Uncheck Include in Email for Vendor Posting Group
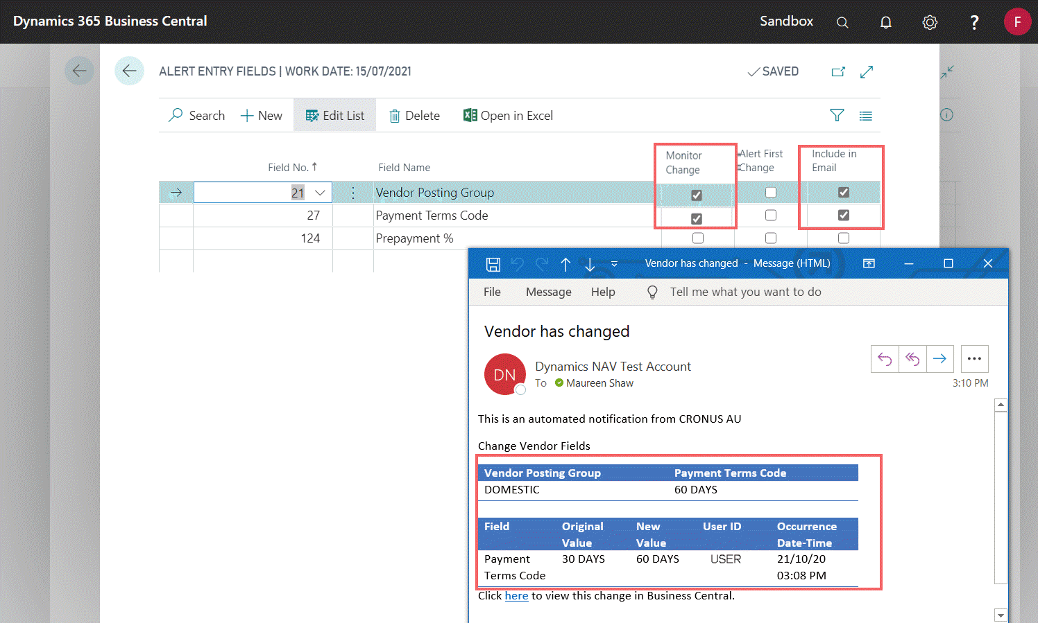 [844, 193]
